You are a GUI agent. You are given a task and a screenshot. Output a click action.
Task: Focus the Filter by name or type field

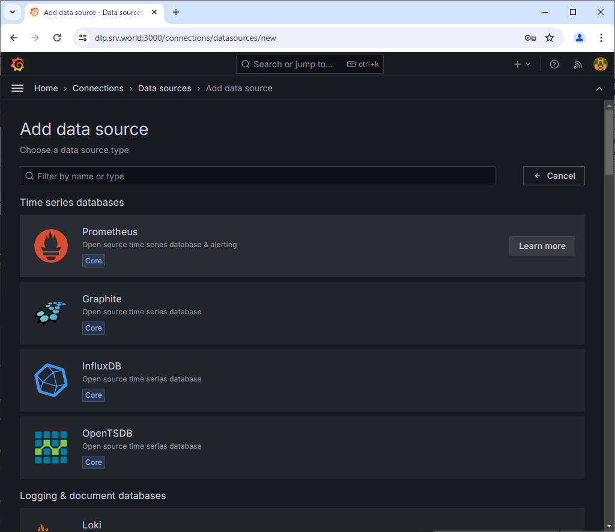257,176
